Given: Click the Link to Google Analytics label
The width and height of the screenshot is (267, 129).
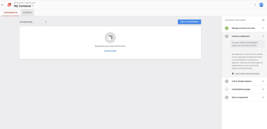Looking at the screenshot, I should (x=242, y=81).
